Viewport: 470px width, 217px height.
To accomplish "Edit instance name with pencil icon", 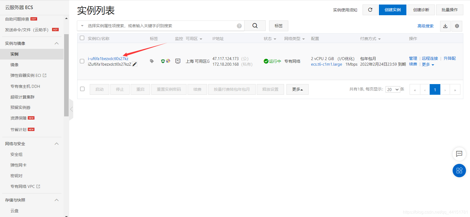I will coord(135,64).
